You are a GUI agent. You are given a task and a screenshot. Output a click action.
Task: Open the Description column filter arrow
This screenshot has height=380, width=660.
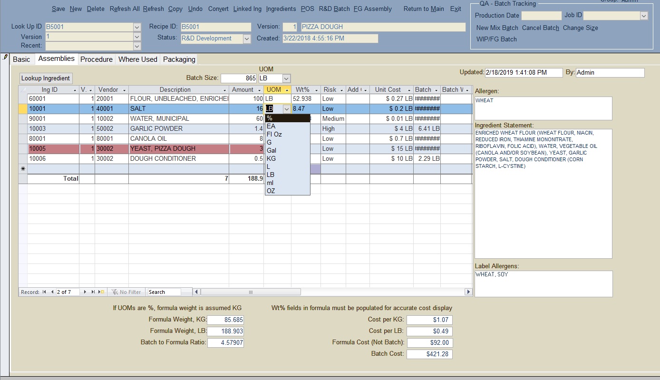pos(225,90)
